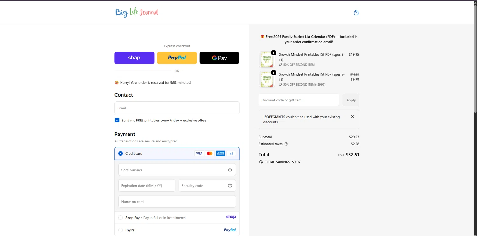The image size is (477, 236).
Task: Click the 'Hurry! Your order is reserved' timer text
Action: [x=156, y=83]
